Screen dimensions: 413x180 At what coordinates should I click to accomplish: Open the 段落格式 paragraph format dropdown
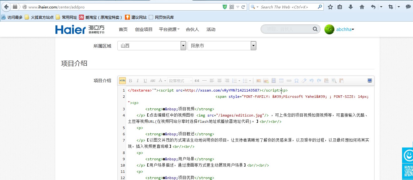point(180,81)
